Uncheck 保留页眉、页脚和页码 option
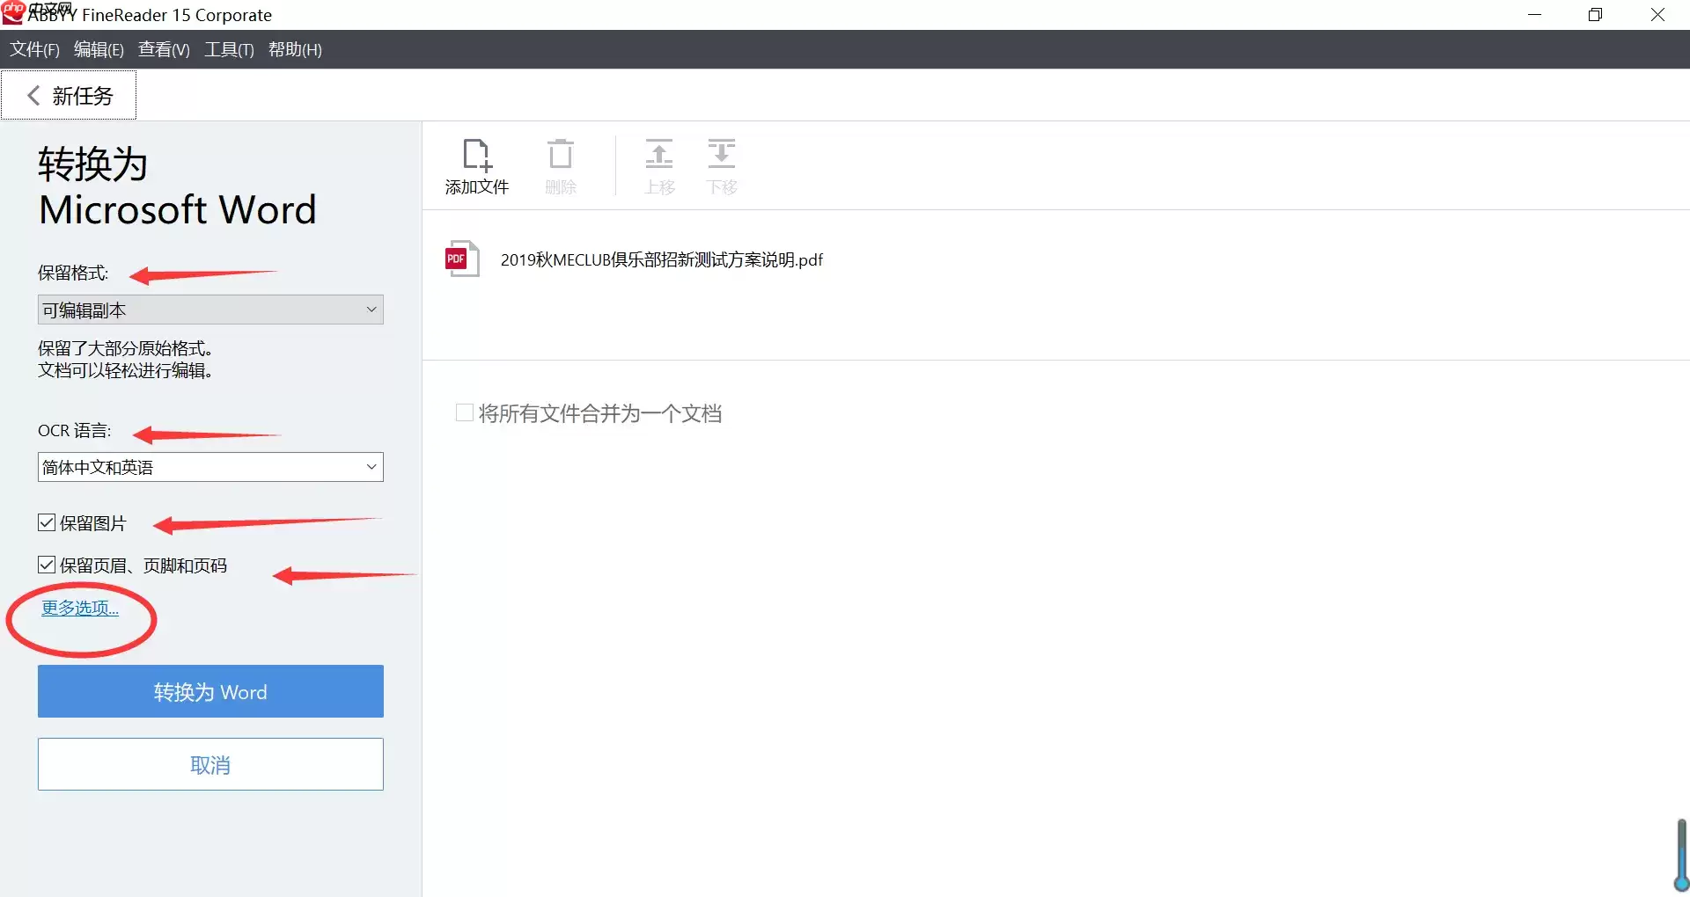This screenshot has height=897, width=1690. click(x=46, y=565)
